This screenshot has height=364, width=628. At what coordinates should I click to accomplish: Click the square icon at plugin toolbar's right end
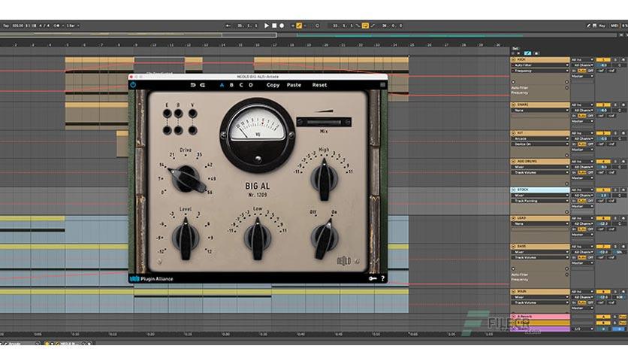[x=382, y=85]
